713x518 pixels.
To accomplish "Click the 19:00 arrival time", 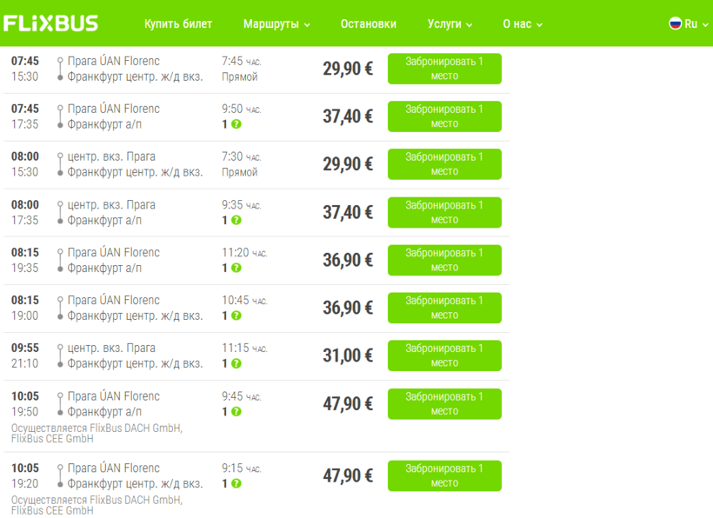I will (x=25, y=315).
